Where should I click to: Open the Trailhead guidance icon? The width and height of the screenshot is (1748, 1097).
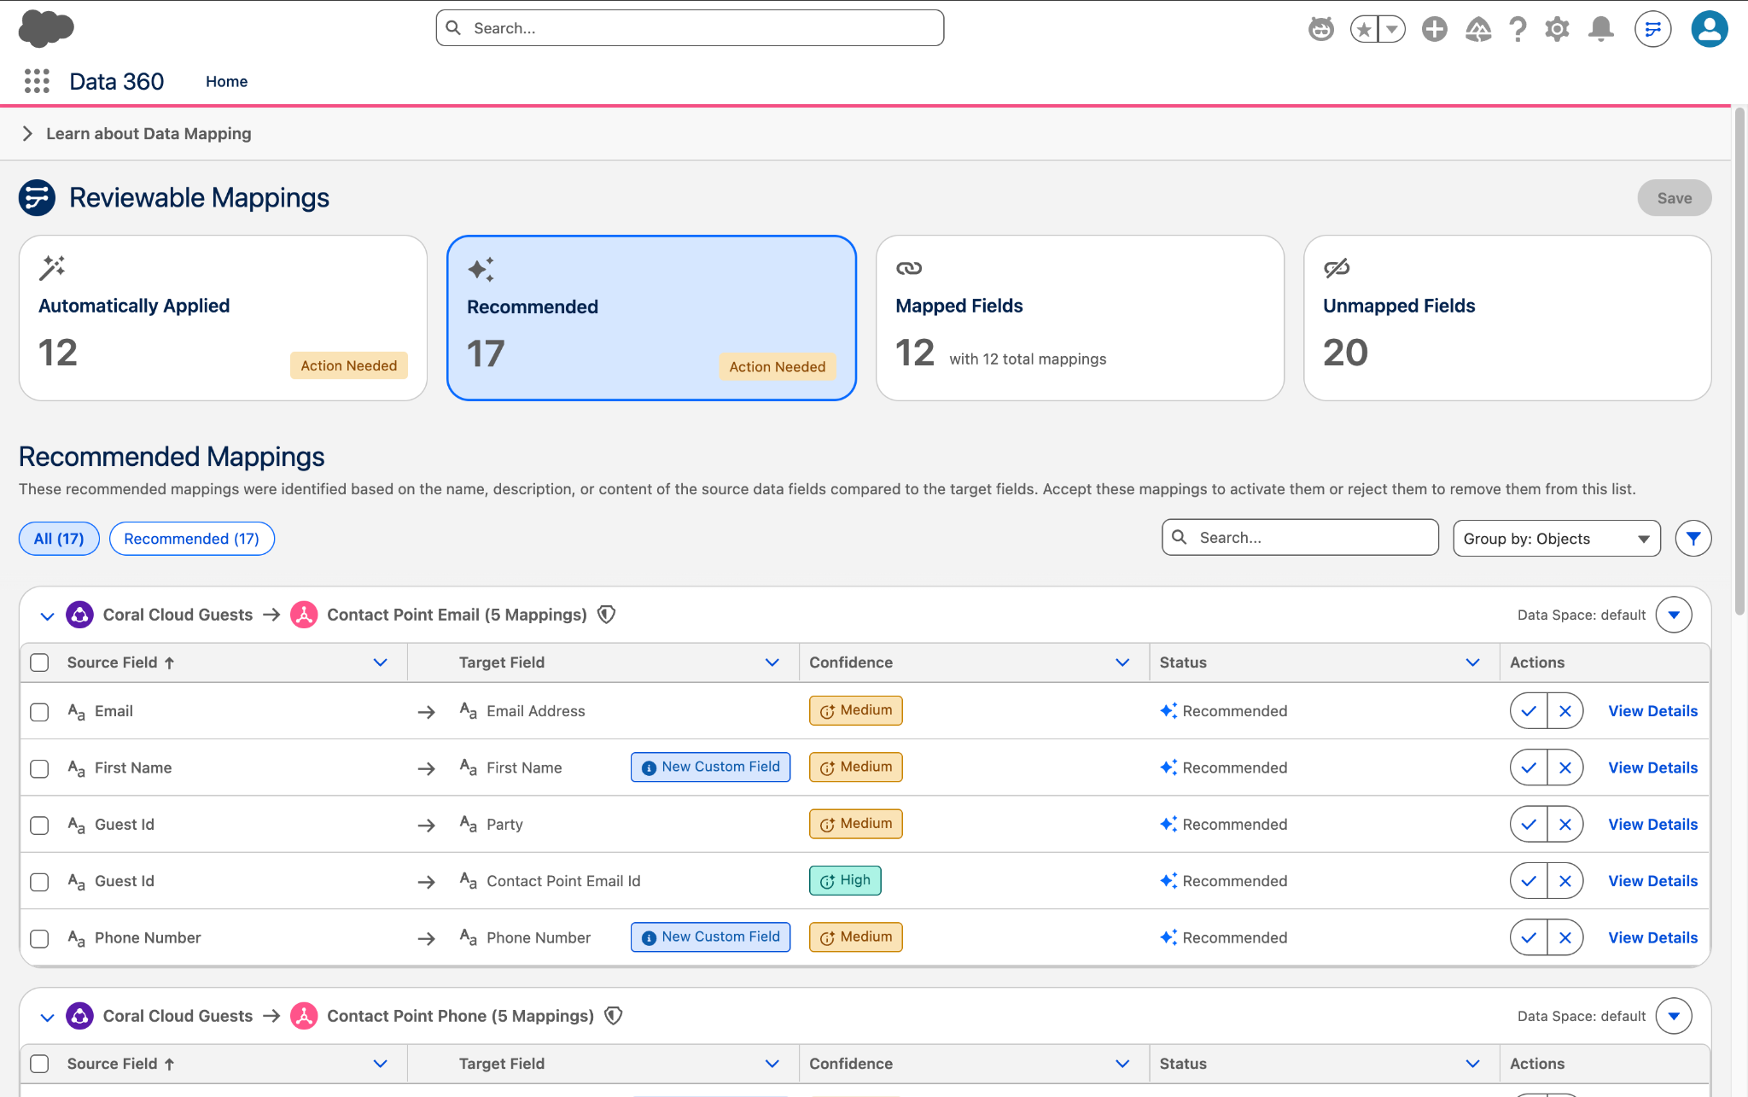point(1478,29)
